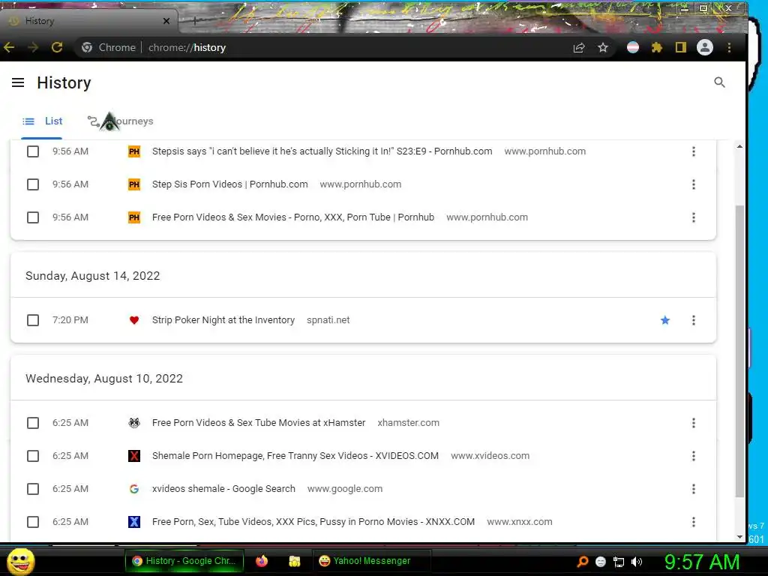Open the Shemale Porn Homepage XVIDEOS.COM link
The image size is (768, 576).
(x=295, y=456)
